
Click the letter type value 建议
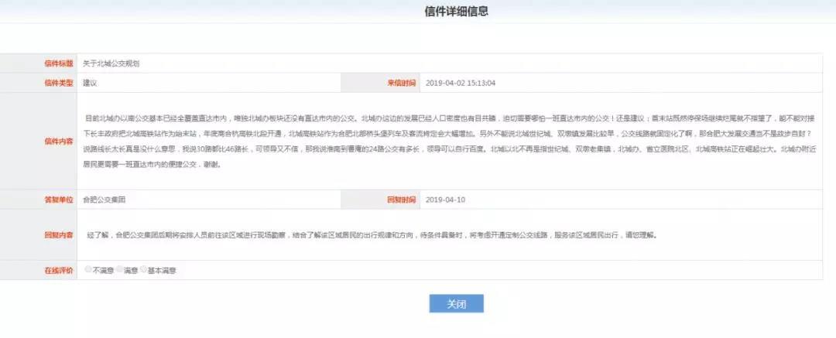[x=90, y=83]
